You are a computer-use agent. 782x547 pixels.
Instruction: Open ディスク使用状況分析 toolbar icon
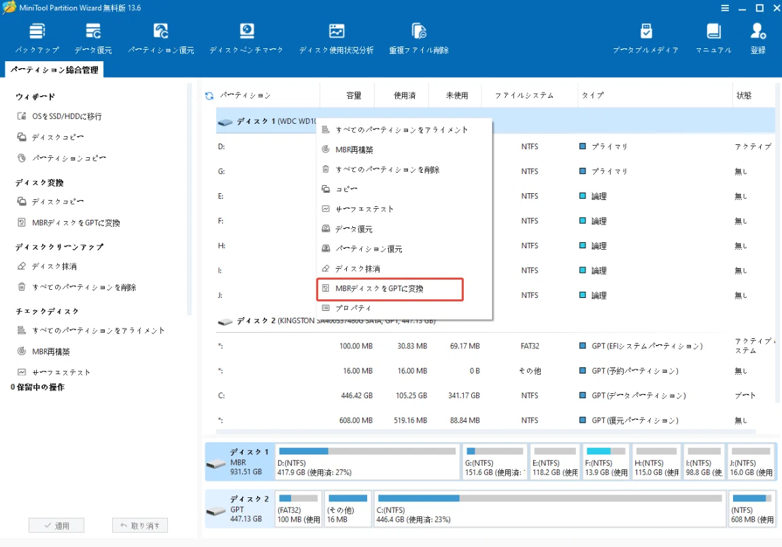click(x=336, y=38)
